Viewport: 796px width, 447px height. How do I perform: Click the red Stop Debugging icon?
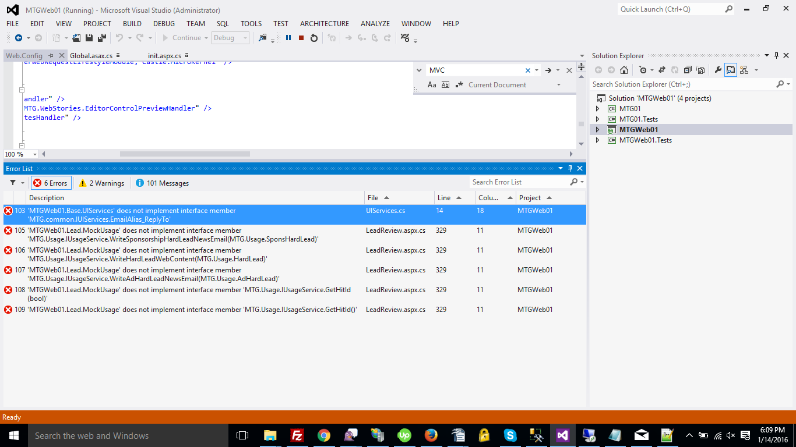[301, 38]
